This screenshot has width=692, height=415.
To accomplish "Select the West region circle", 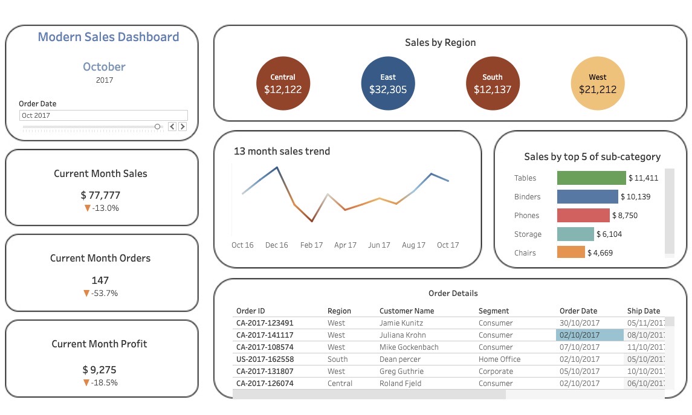I will (598, 84).
